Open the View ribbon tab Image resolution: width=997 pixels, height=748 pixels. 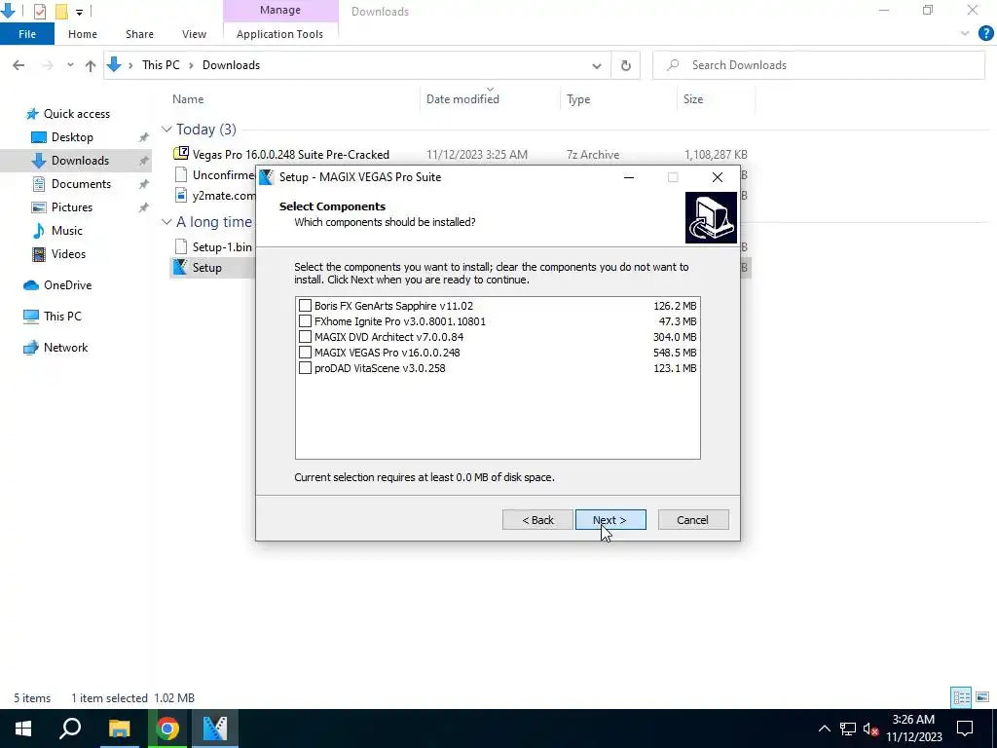[194, 34]
